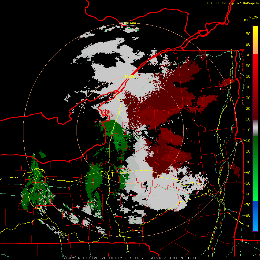Click the -80 value on velocity scale
The width and height of the screenshot is (260, 260).
tap(247, 216)
